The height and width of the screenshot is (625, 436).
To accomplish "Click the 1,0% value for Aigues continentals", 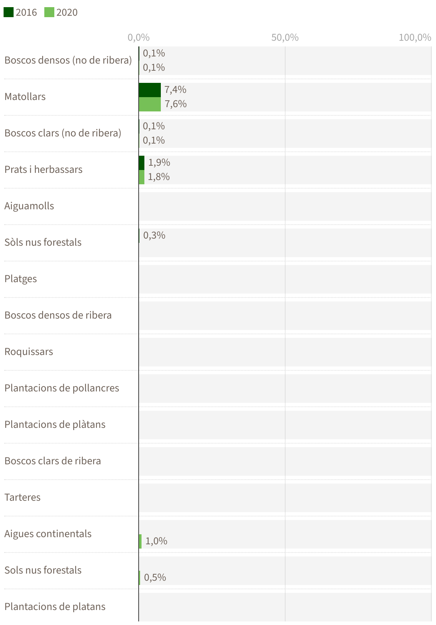I will click(x=156, y=541).
